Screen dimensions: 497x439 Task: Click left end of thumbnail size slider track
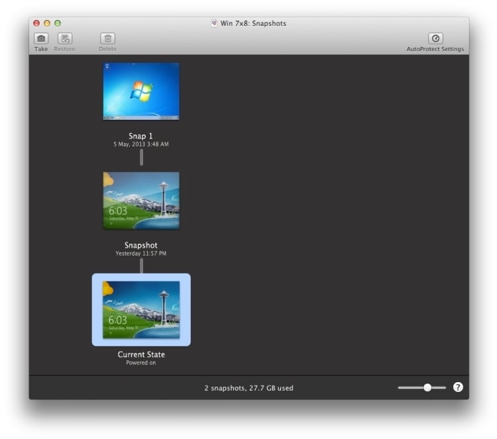[400, 387]
